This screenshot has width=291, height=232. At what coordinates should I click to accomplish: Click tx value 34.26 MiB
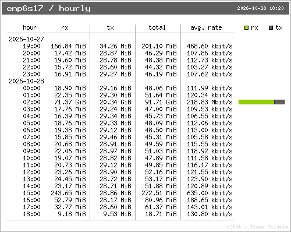pyautogui.click(x=115, y=46)
